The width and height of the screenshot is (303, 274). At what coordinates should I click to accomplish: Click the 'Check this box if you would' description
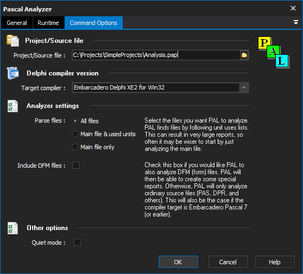pyautogui.click(x=196, y=189)
